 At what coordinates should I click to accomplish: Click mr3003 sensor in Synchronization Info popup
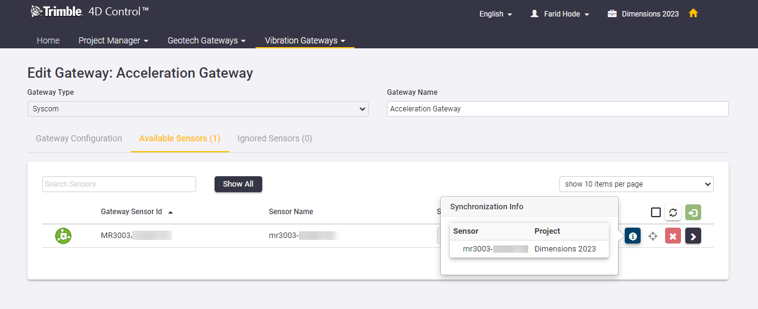[x=495, y=249]
